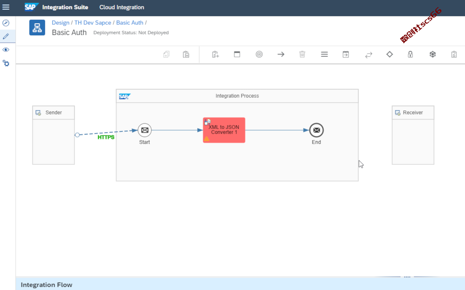The image size is (465, 290).
Task: Open the Events target-circle palette icon
Action: tap(259, 54)
